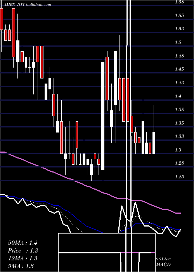This screenshot has height=272, width=194.
Task: Click the 1.45 price axis label
Action: [x=179, y=69]
